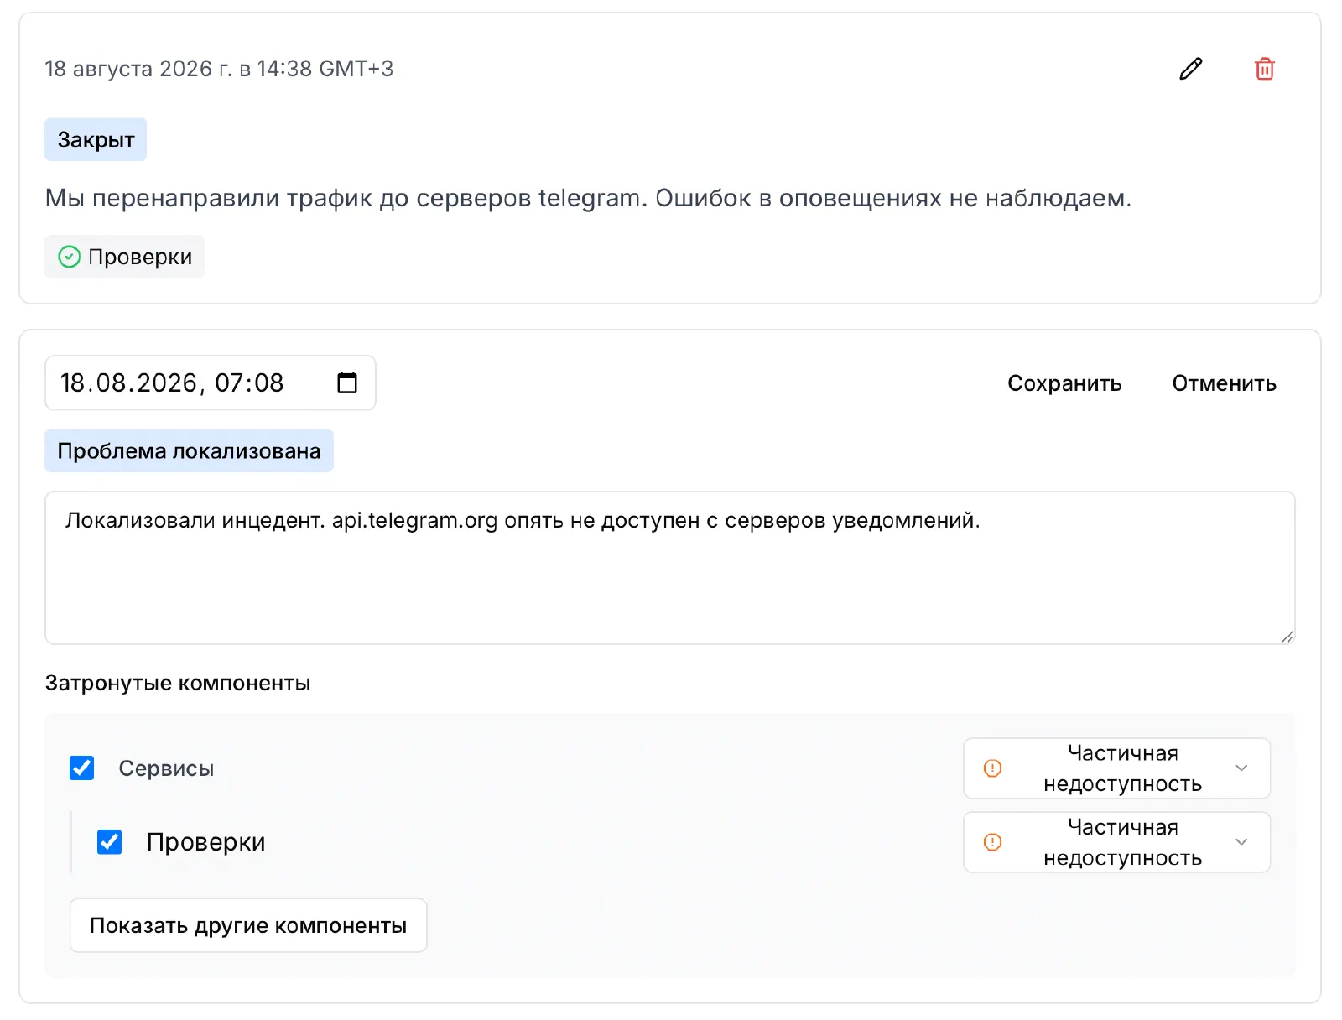Viewport: 1342px width, 1020px height.
Task: Open status dropdown for Проверки component
Action: pos(1116,842)
